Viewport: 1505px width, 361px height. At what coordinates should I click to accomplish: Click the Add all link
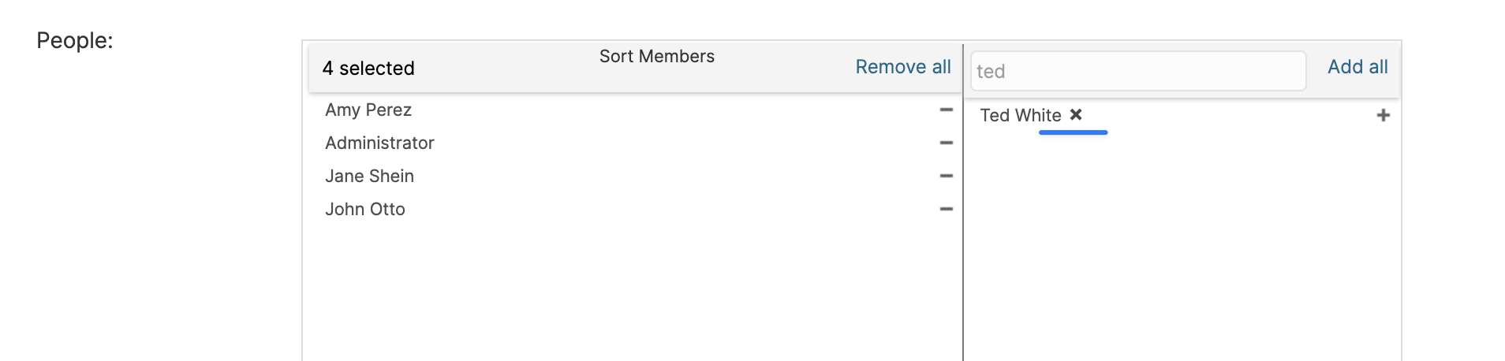1357,67
